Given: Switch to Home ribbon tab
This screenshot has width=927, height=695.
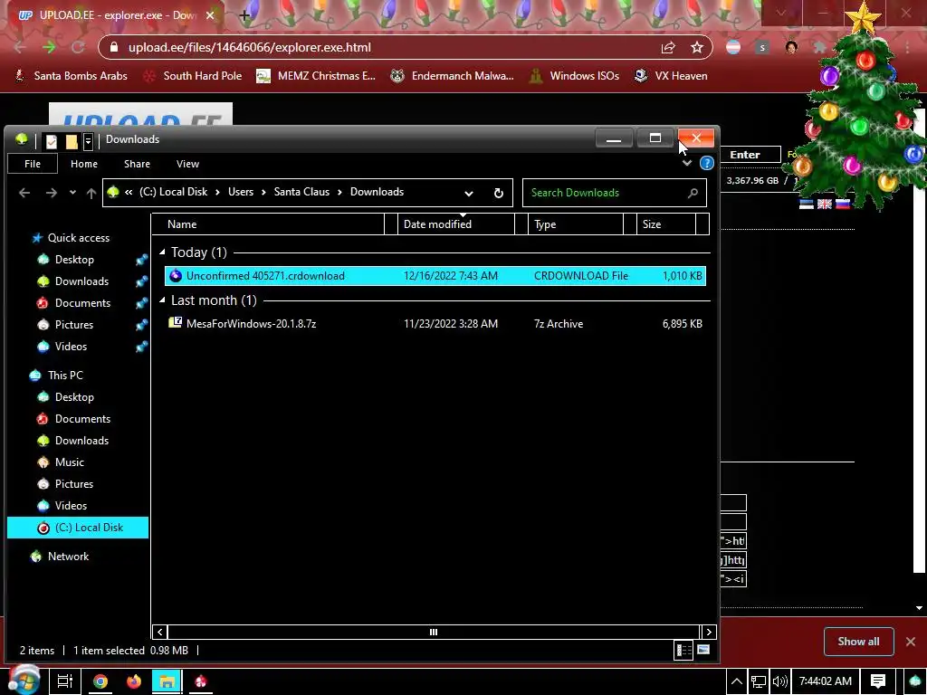Looking at the screenshot, I should coord(84,164).
